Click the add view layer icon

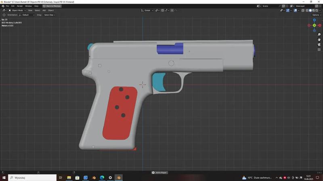click(x=317, y=6)
